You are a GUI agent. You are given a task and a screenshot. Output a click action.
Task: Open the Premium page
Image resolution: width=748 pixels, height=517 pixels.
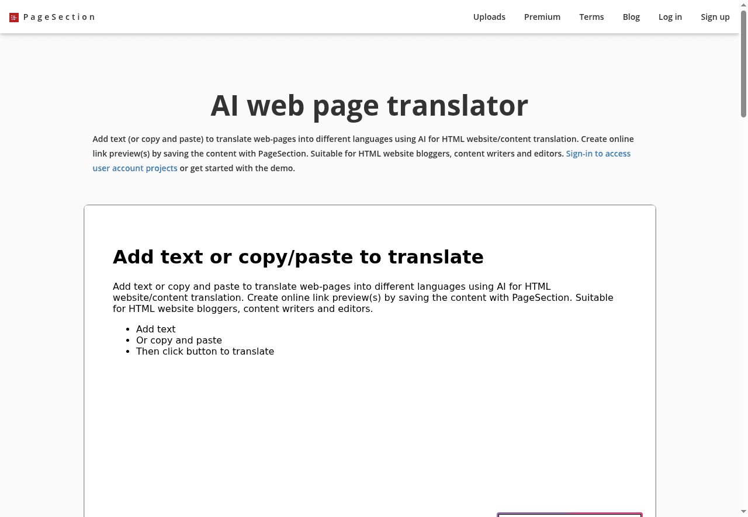click(542, 17)
